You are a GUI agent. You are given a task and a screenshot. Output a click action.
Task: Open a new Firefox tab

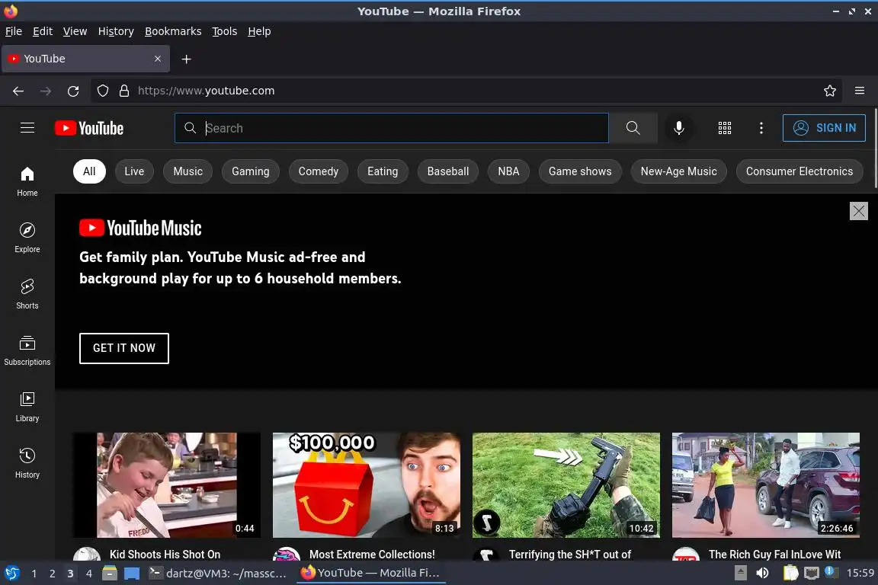pyautogui.click(x=187, y=59)
